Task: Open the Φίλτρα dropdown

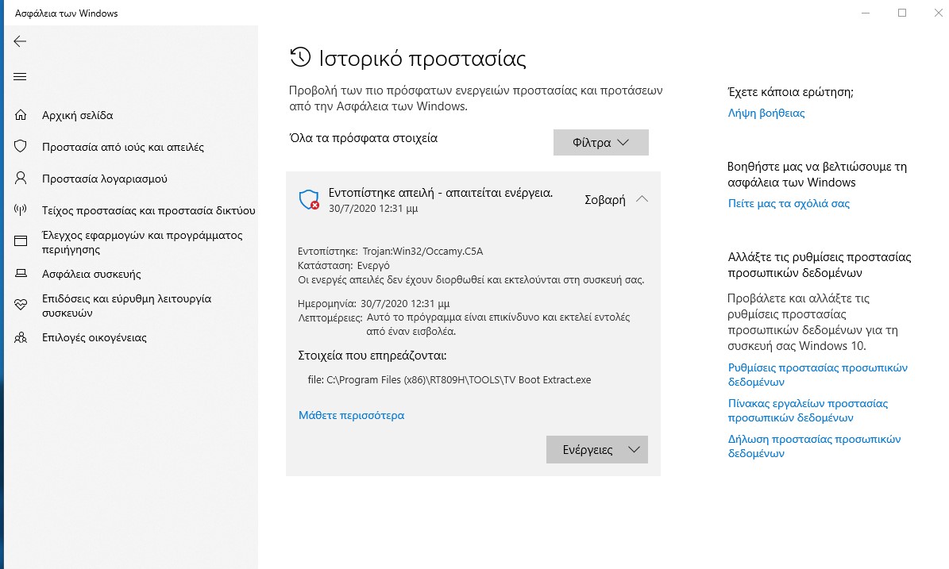Action: point(601,142)
